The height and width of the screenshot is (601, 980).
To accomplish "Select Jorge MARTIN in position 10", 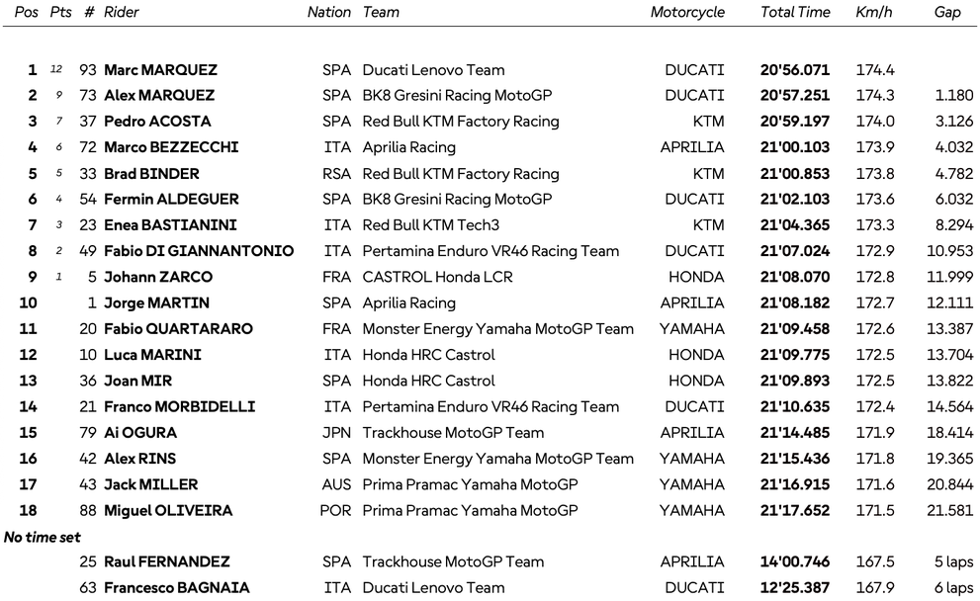I will coord(156,302).
